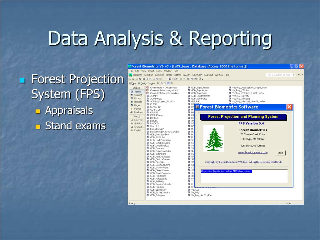The height and width of the screenshot is (240, 320).
Task: Select the VegPoly_AspSlopElev table
Action: (x=200, y=195)
